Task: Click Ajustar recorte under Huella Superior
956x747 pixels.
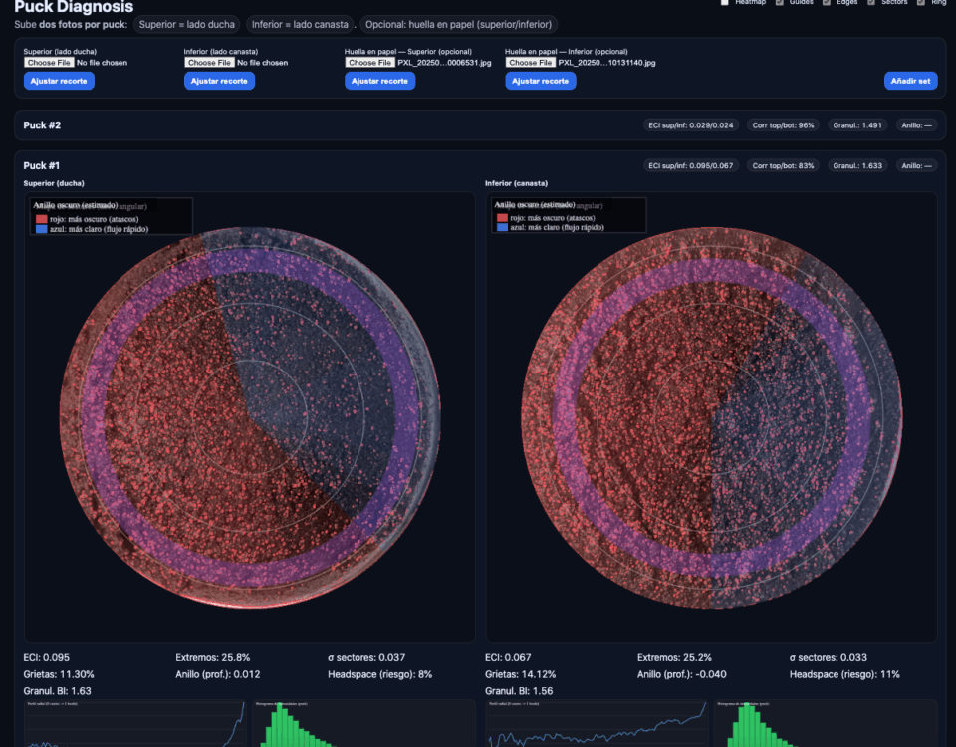Action: click(379, 81)
